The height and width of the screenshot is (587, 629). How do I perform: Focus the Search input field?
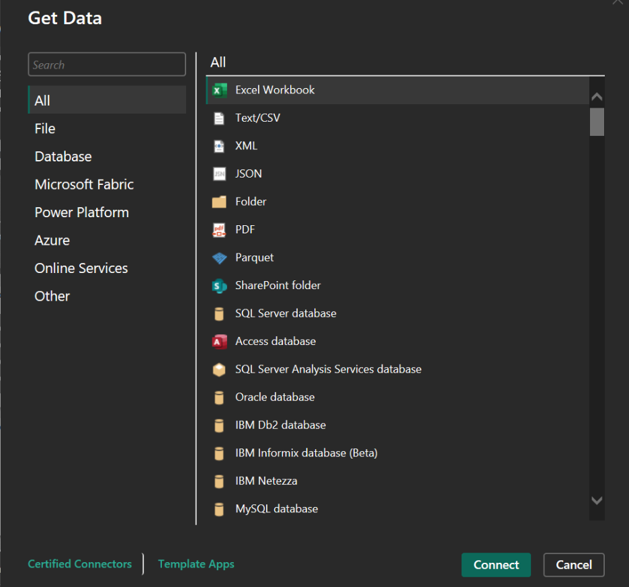tap(107, 65)
